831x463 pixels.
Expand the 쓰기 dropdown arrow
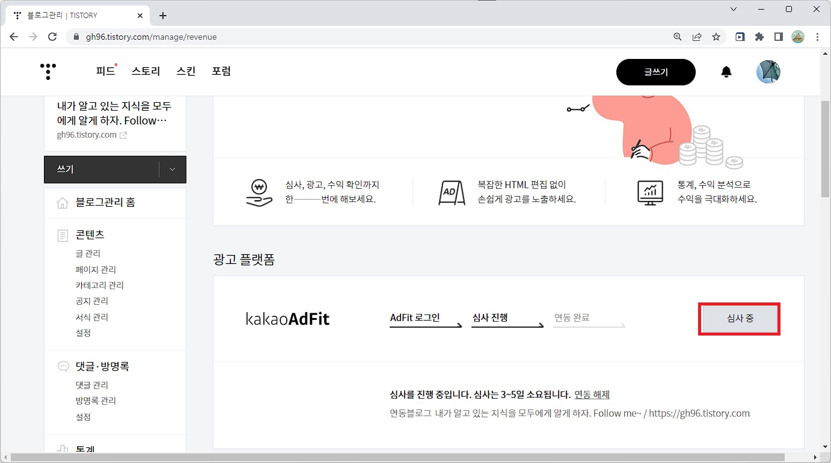point(173,170)
